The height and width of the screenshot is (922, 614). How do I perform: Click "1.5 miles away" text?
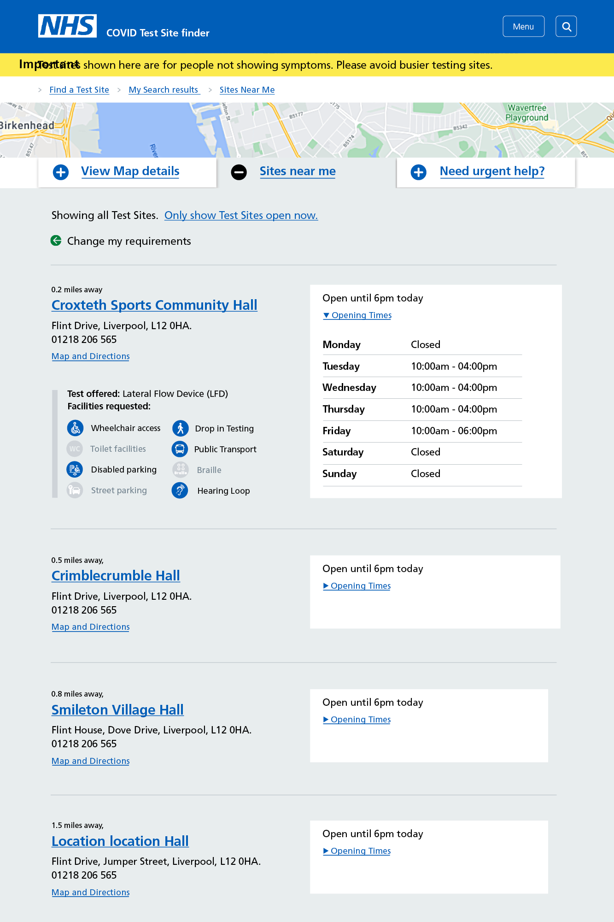click(x=77, y=825)
